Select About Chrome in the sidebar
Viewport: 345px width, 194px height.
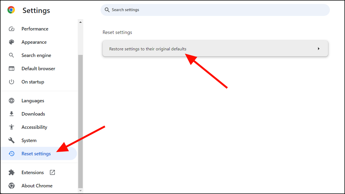click(x=37, y=186)
